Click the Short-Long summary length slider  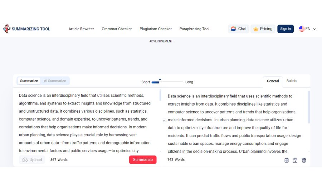click(167, 82)
